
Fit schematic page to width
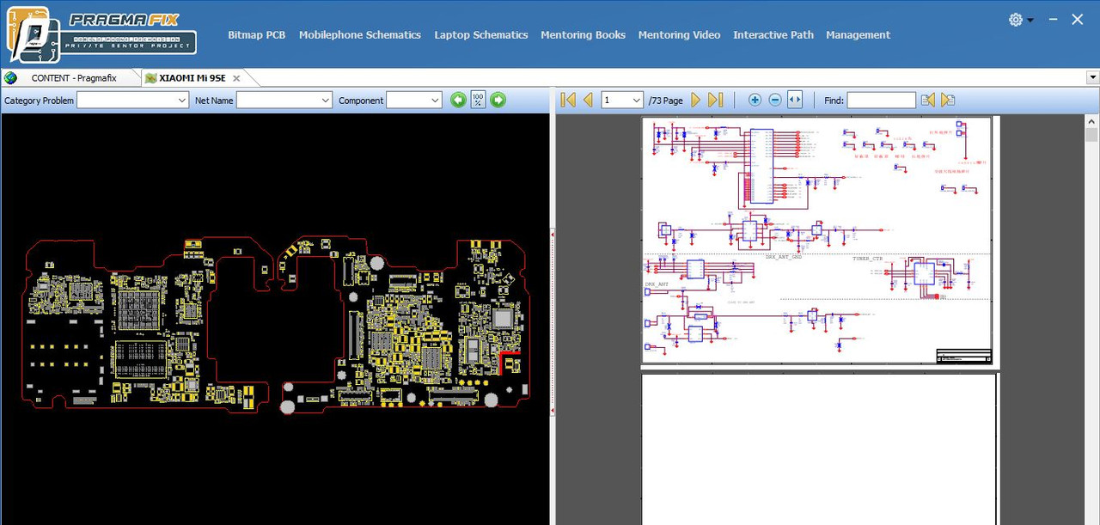(795, 100)
